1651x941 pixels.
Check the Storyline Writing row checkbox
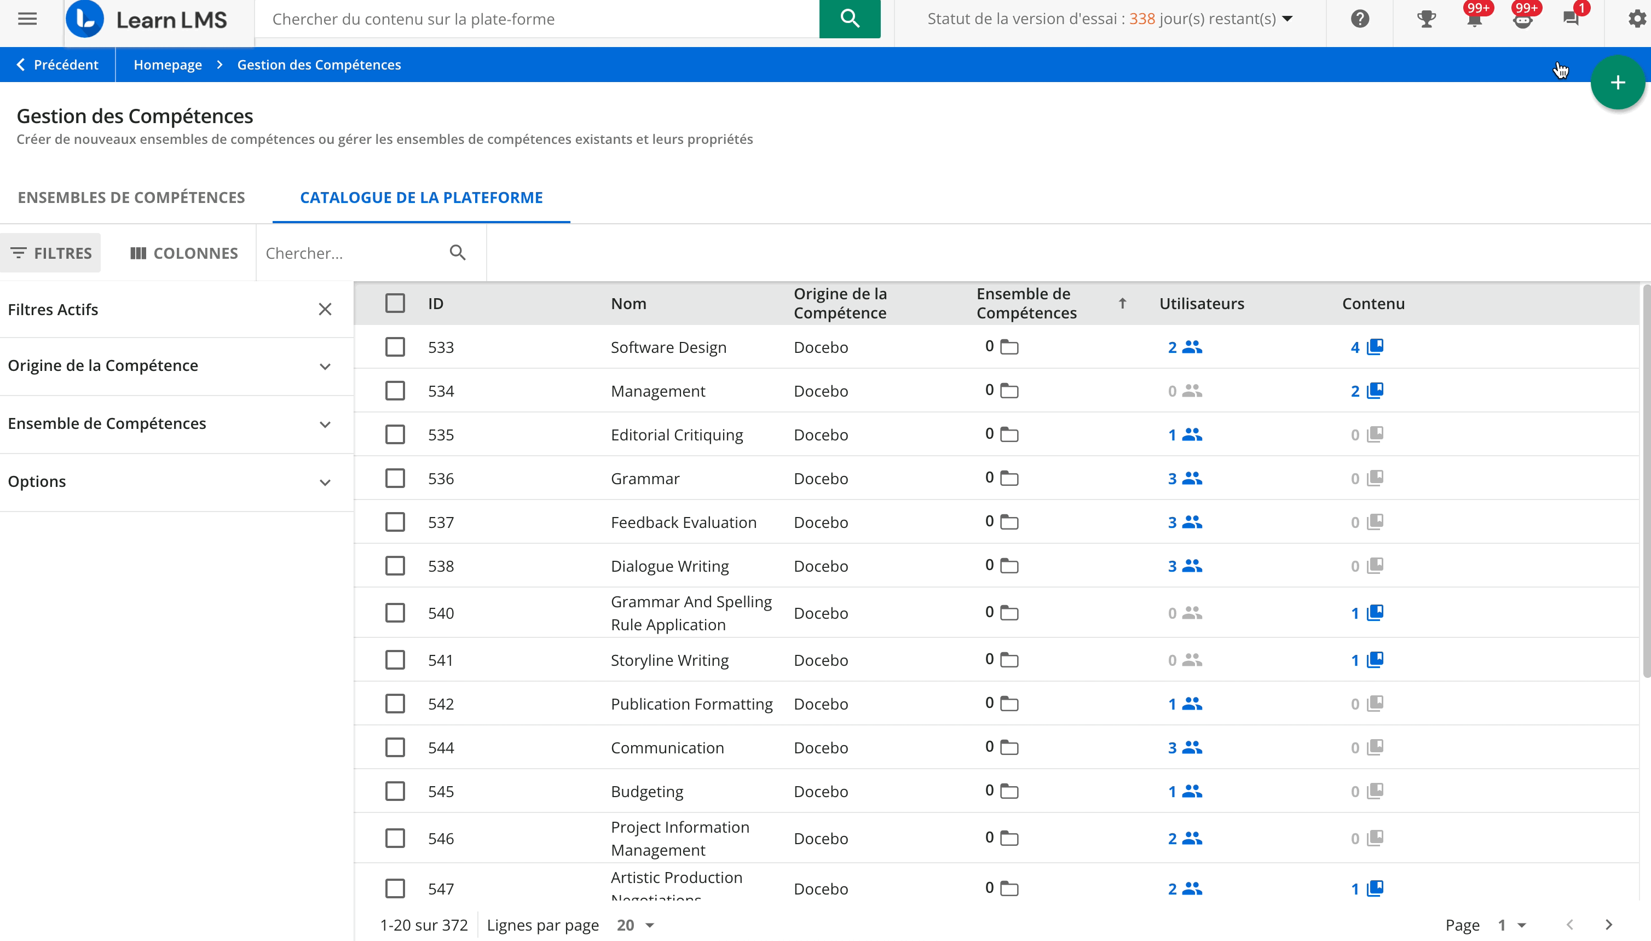click(395, 660)
